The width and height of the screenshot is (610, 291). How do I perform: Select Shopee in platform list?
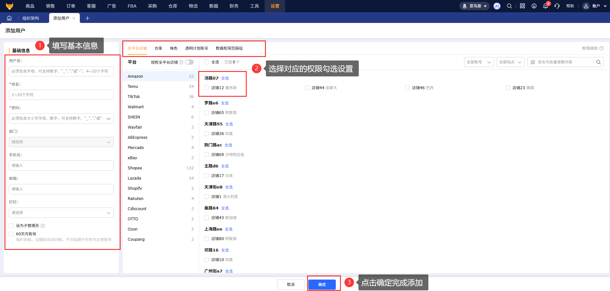pos(161,168)
